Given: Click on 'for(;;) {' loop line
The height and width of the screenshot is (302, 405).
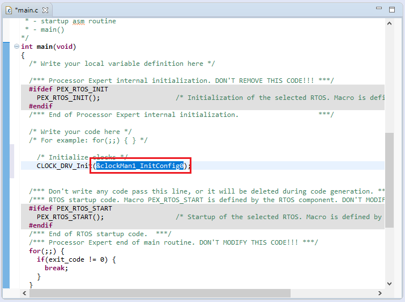Looking at the screenshot, I should 47,251.
